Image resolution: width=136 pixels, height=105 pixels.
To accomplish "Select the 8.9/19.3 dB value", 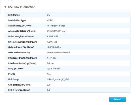I will pos(52,36).
